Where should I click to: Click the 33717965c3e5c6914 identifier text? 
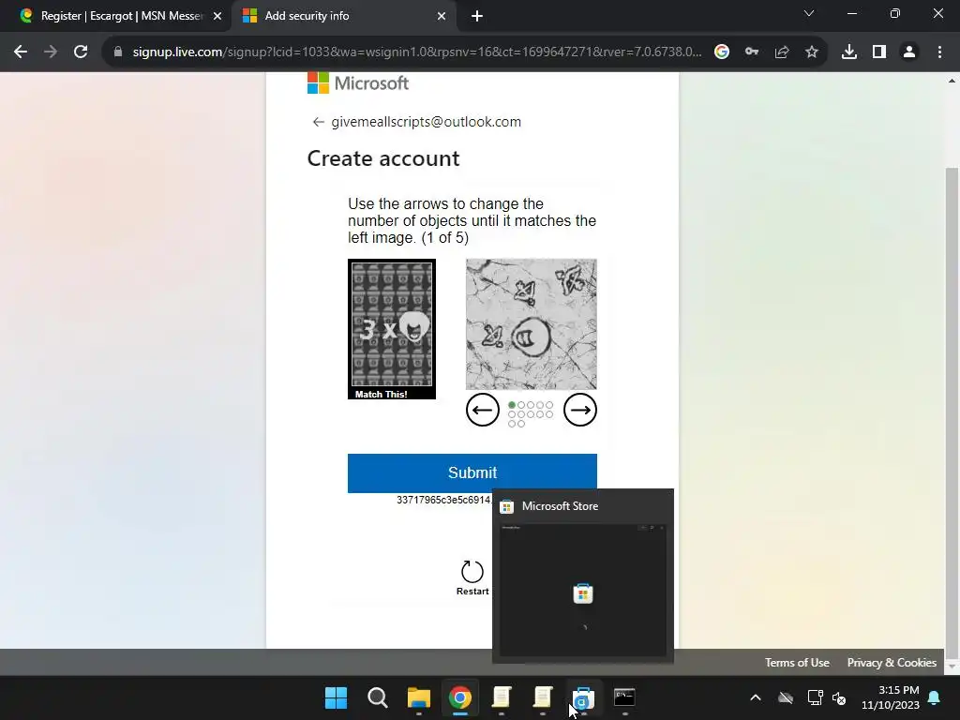[x=443, y=500]
